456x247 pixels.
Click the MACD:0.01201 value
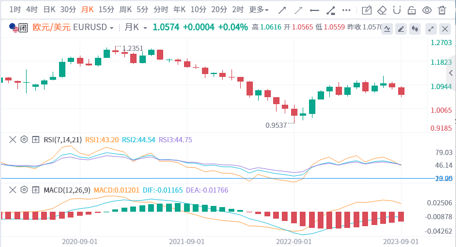click(117, 190)
